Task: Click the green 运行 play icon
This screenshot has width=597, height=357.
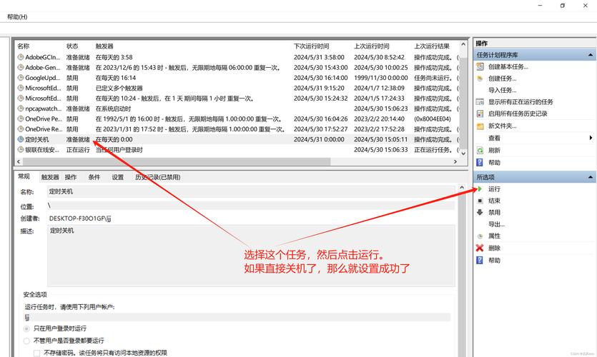Action: click(x=480, y=188)
